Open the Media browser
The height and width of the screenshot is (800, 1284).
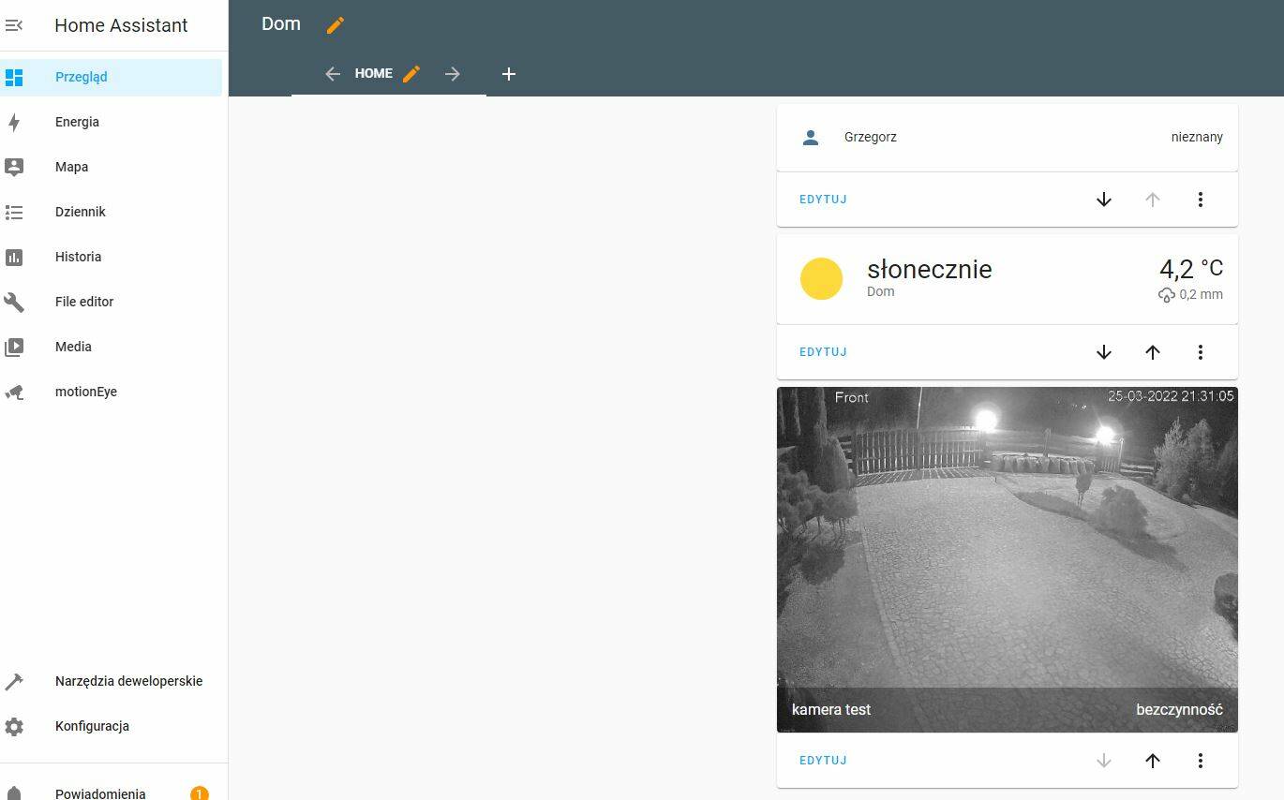(x=111, y=347)
